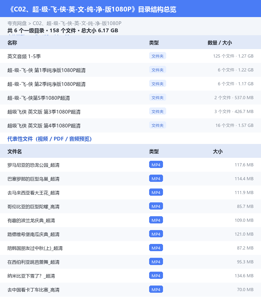Click MP4 badge for 罗马尼亚的恐龙公园

tap(156, 164)
